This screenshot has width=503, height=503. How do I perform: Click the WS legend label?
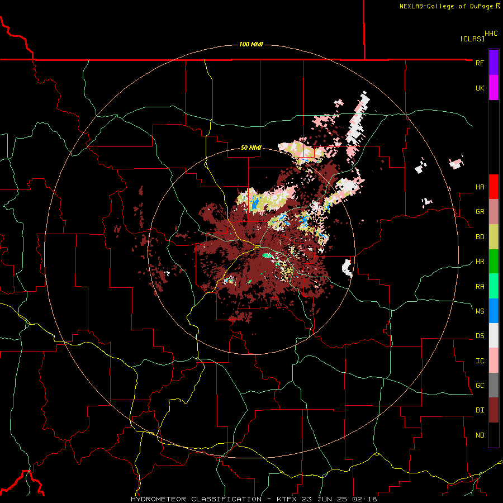click(480, 311)
